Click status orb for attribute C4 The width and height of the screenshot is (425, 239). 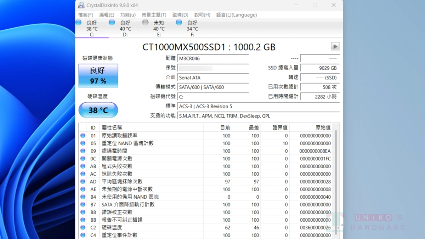83,235
